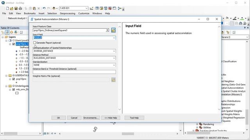Screen dimensions: 250x140
Task: Switch TOC to List By Visibility
Action: coord(11,32)
